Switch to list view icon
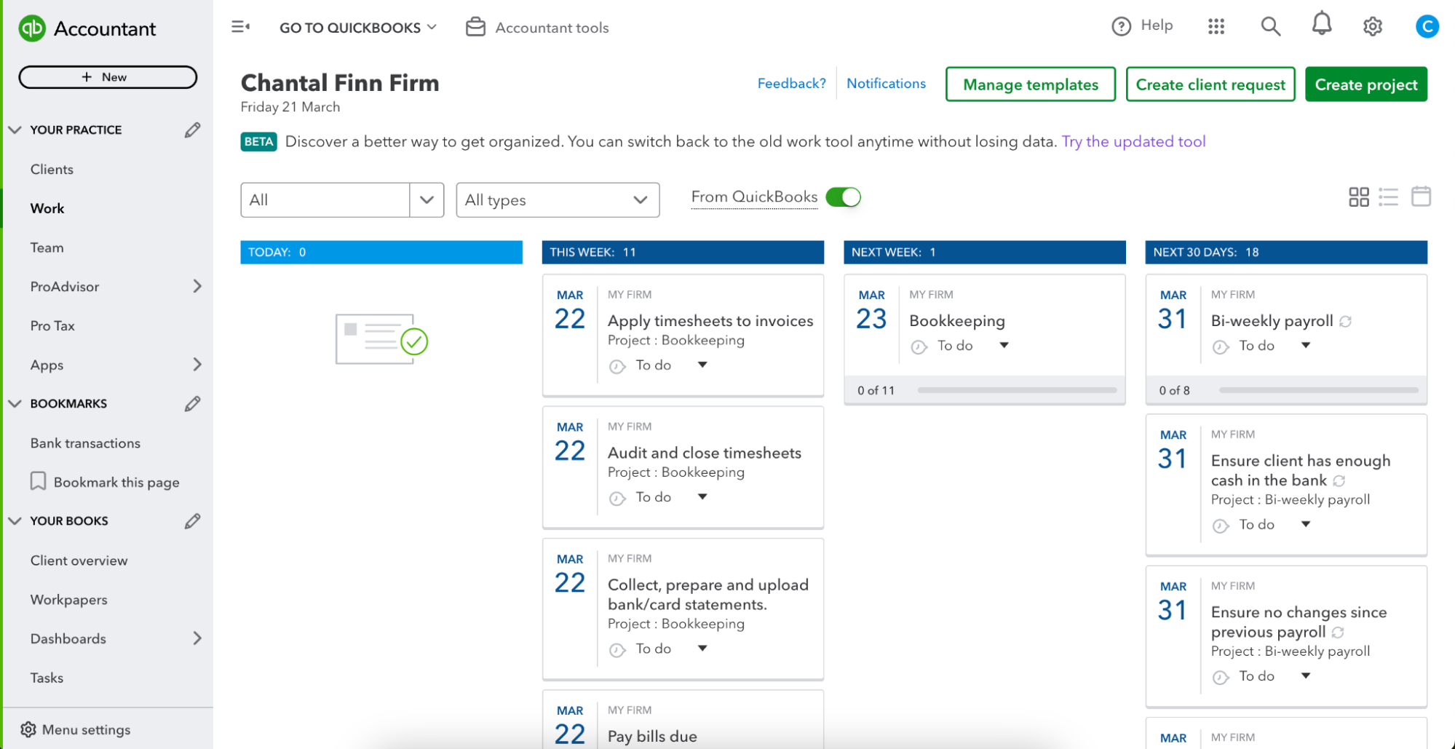 tap(1388, 197)
